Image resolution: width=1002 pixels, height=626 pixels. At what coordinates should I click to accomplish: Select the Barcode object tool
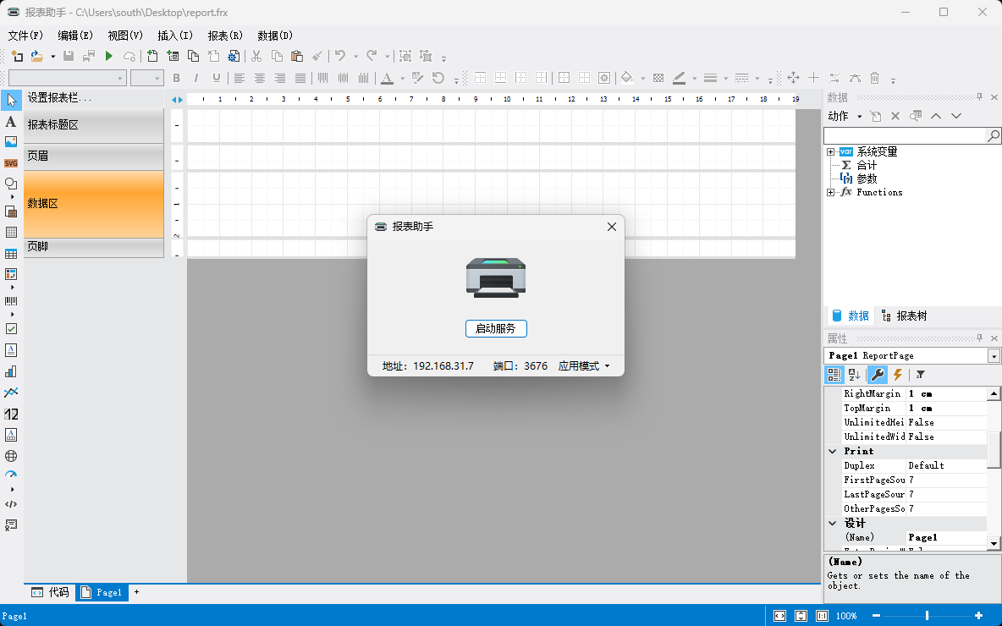click(x=11, y=301)
